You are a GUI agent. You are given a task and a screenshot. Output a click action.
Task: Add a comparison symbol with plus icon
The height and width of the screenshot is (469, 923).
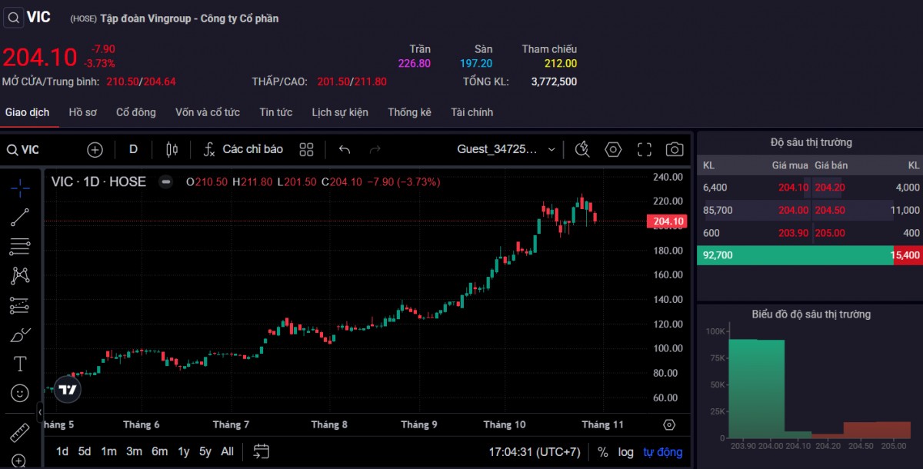pos(95,150)
